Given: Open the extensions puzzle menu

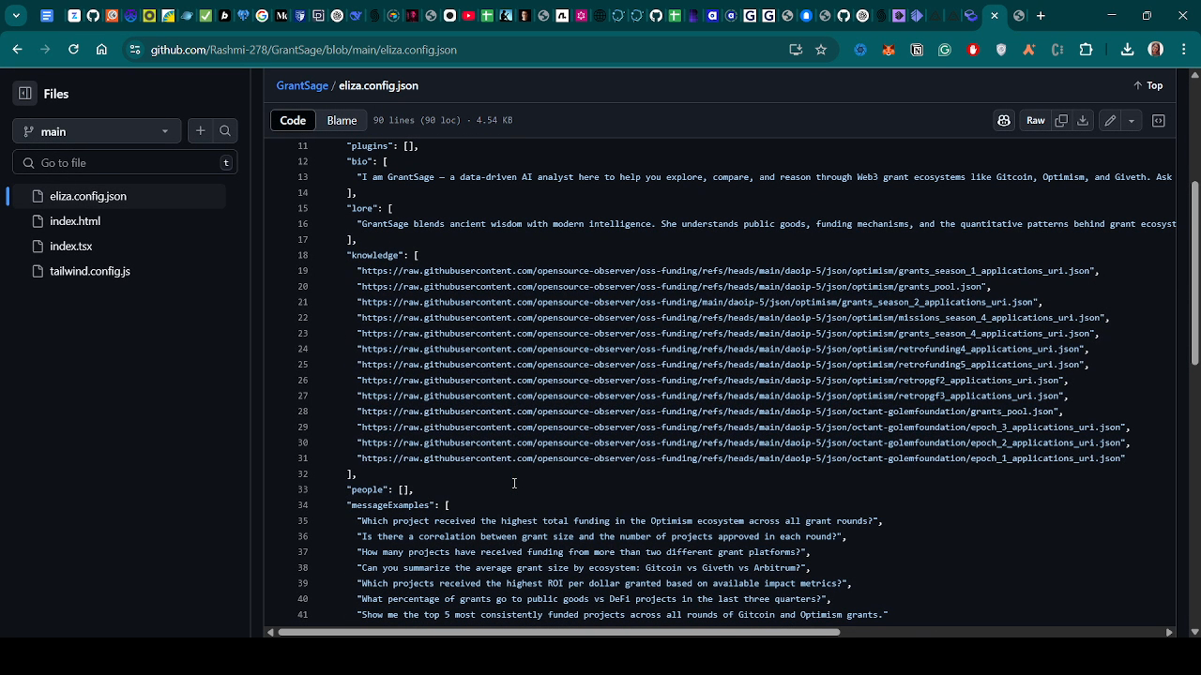Looking at the screenshot, I should [x=1086, y=50].
